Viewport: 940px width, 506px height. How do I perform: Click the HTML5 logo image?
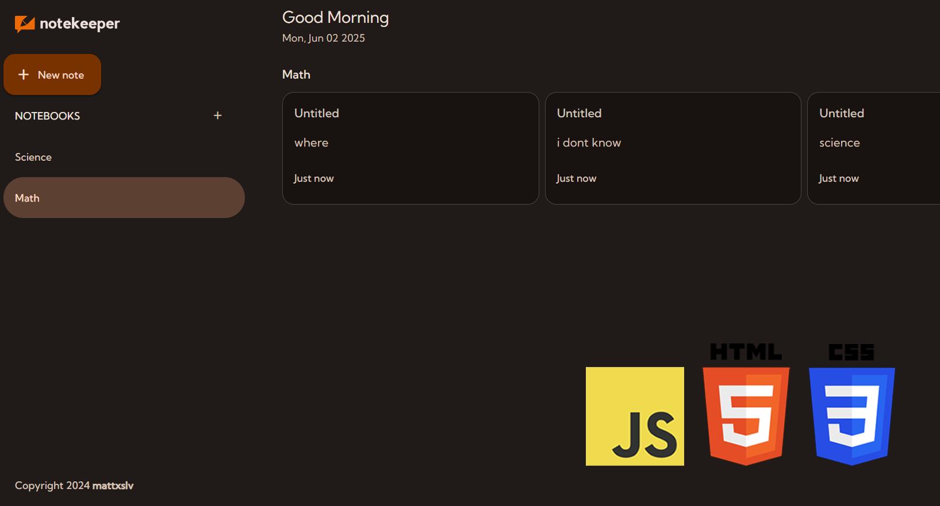click(x=746, y=404)
